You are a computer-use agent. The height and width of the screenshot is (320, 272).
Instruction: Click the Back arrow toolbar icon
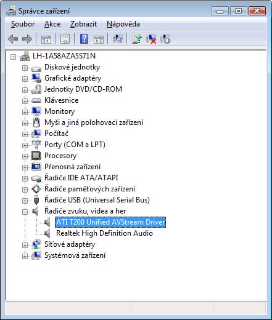(x=13, y=39)
